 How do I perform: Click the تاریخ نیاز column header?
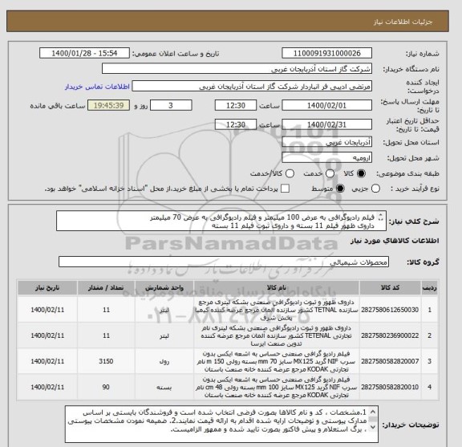[47, 288]
